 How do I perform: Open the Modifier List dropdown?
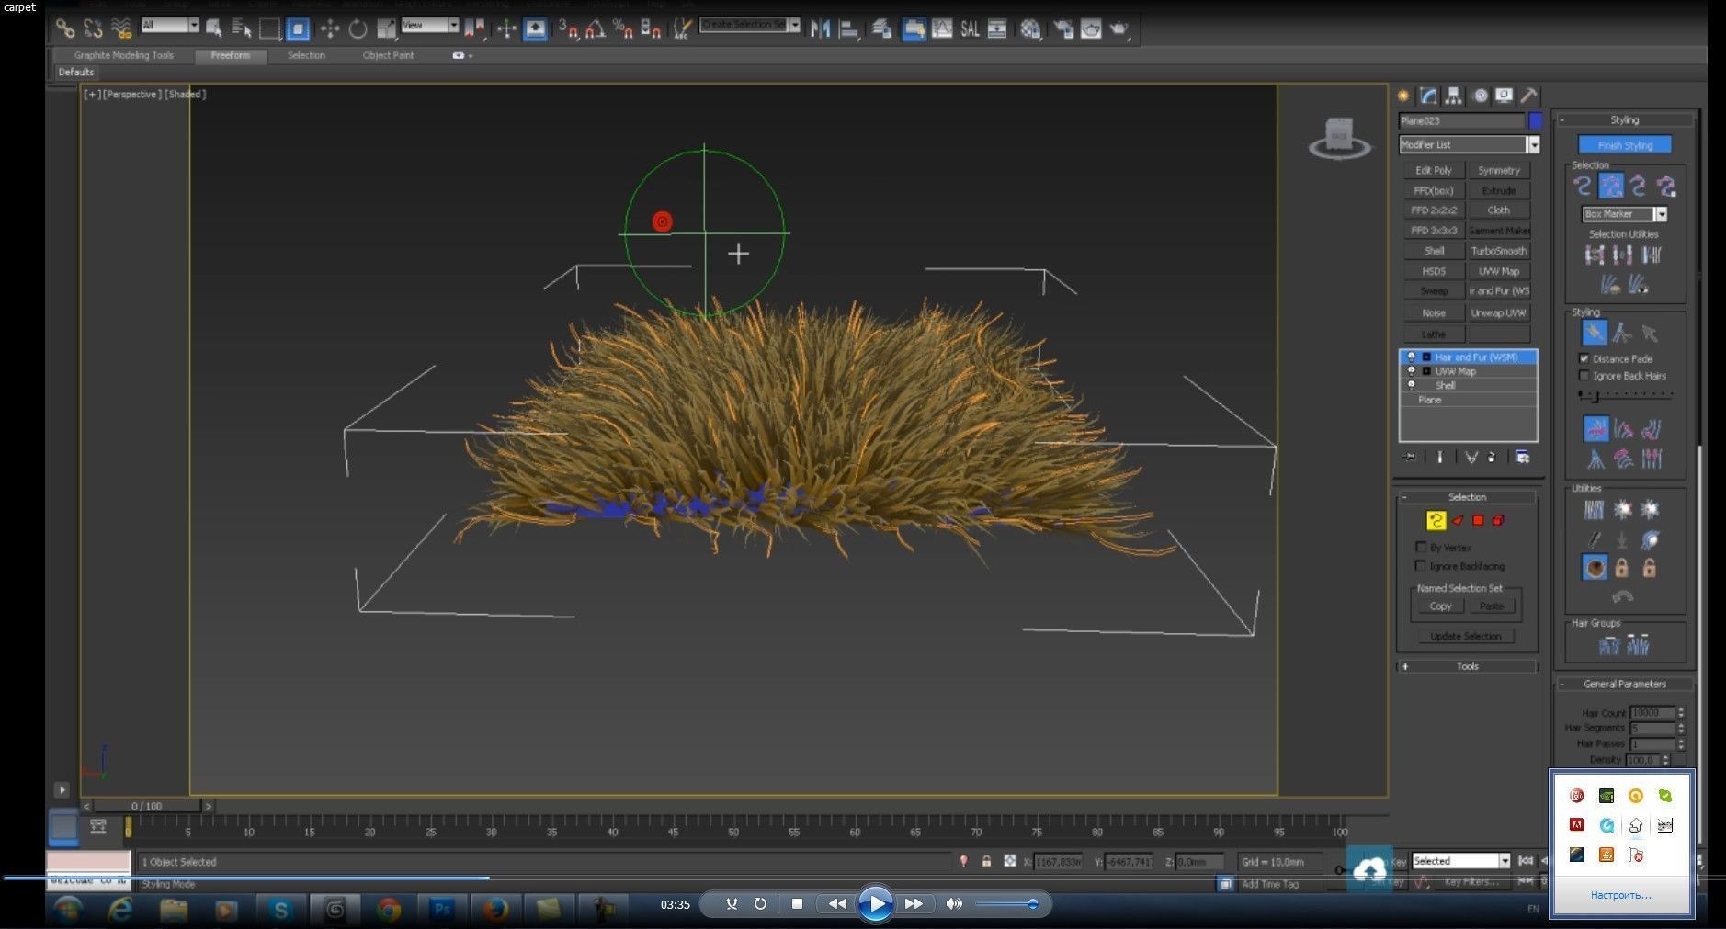[1533, 145]
